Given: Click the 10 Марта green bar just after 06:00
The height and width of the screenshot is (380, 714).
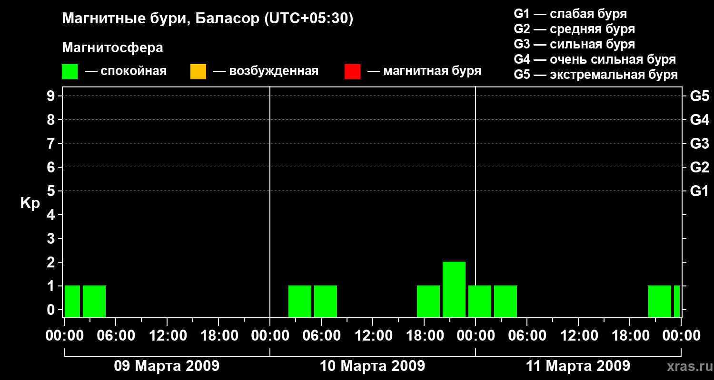Looking at the screenshot, I should click(326, 301).
